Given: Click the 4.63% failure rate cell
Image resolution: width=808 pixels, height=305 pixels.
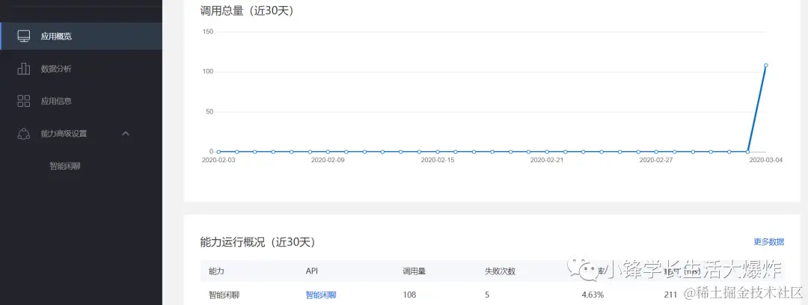Looking at the screenshot, I should click(593, 295).
